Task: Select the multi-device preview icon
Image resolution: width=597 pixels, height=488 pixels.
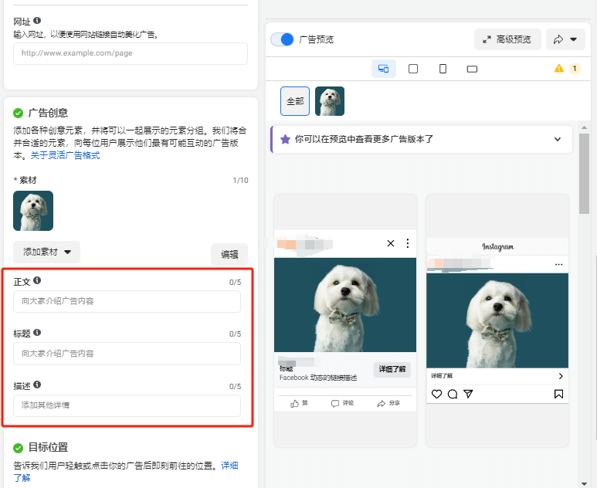Action: coord(383,69)
